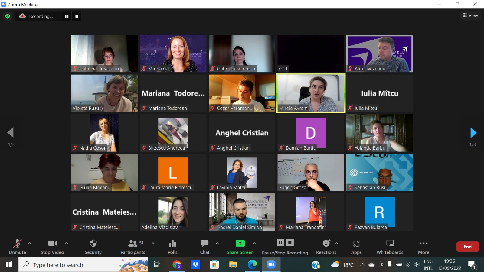The height and width of the screenshot is (272, 484).
Task: Open the More options menu
Action: point(423,247)
